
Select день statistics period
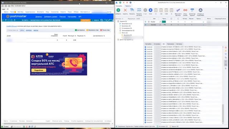click(22, 30)
